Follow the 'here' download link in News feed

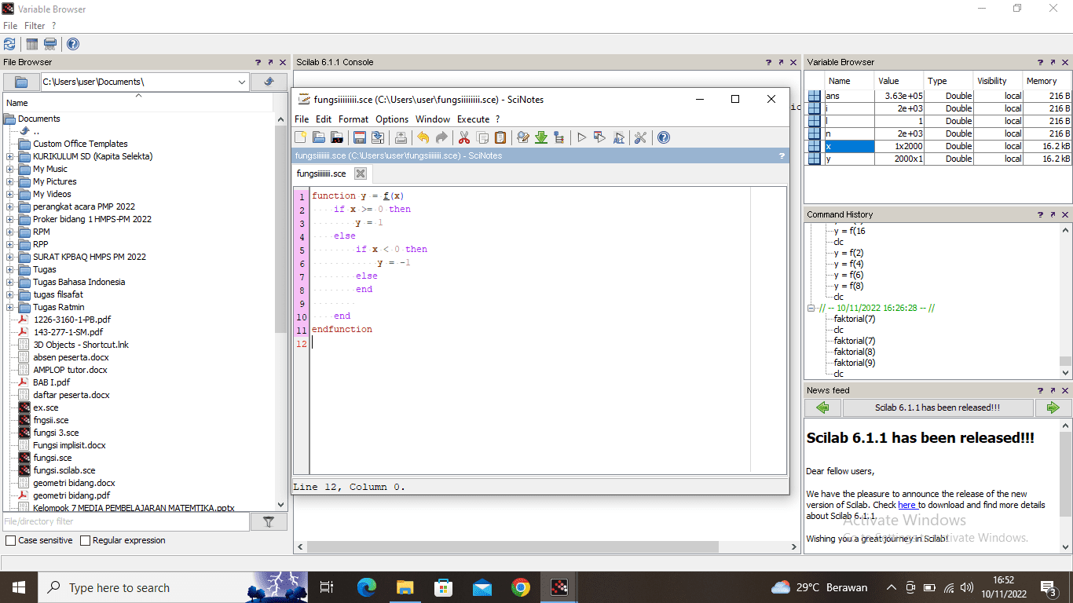click(x=907, y=505)
